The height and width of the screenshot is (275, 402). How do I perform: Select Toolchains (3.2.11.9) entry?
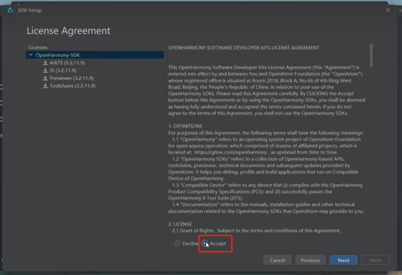pos(72,85)
